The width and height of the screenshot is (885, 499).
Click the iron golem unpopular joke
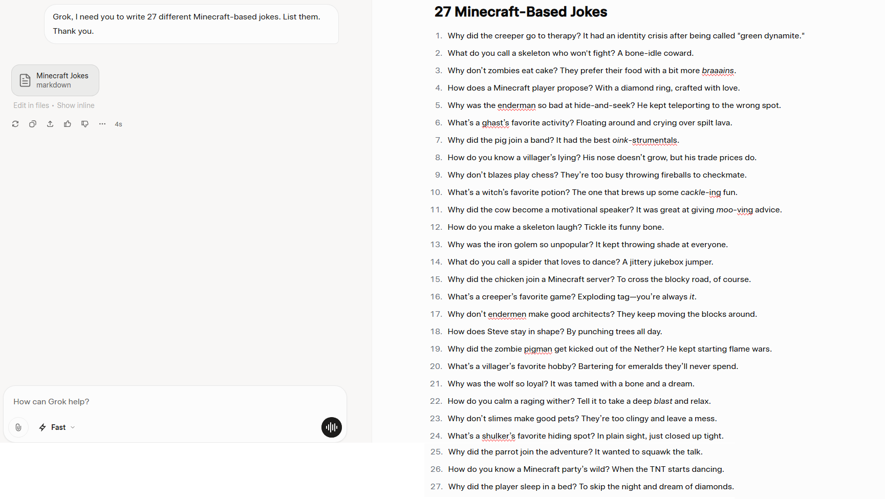588,245
